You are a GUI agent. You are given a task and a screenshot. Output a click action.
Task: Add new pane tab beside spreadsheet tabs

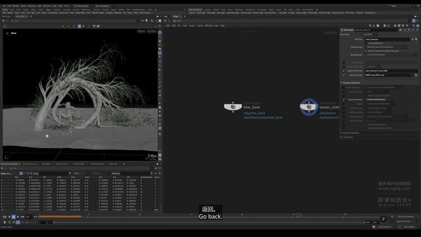[x=124, y=164]
